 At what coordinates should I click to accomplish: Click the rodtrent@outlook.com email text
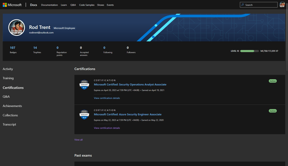point(41,32)
